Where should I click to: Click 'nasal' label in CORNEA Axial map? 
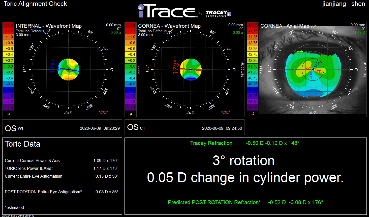click(x=261, y=69)
